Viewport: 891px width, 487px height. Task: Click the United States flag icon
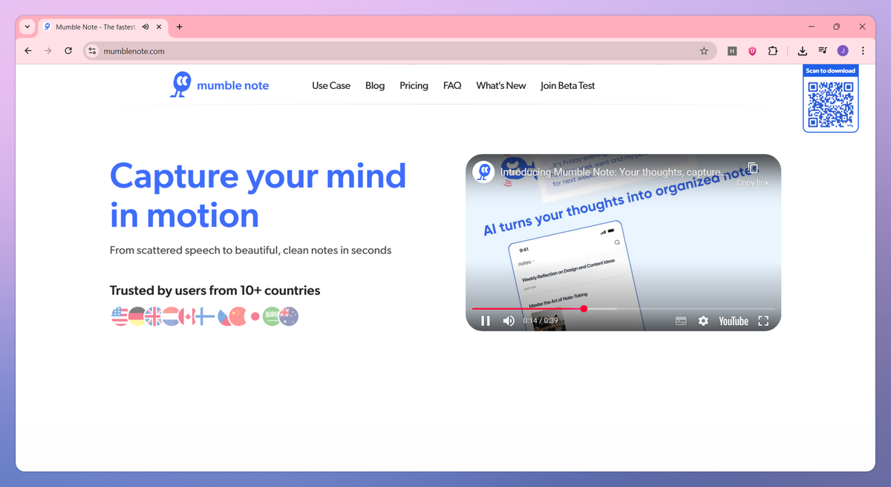point(120,317)
